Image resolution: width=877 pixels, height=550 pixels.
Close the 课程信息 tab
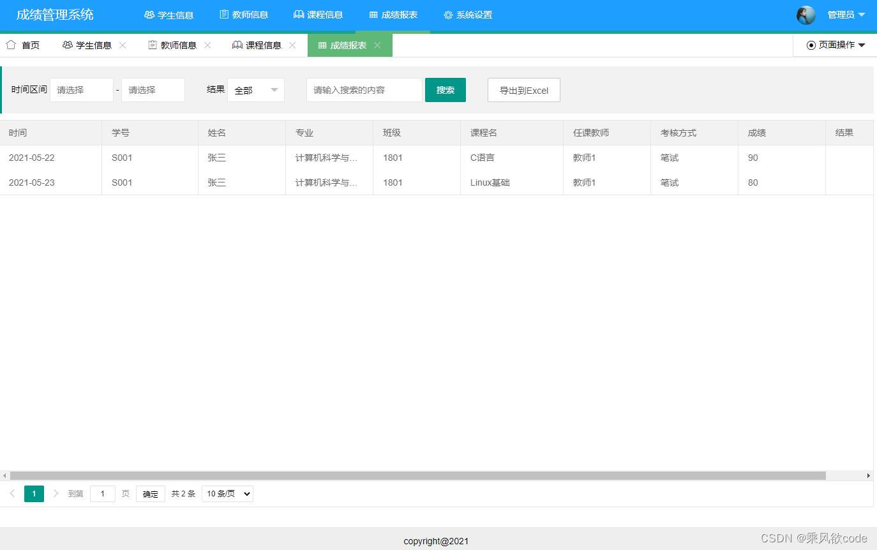(x=292, y=45)
